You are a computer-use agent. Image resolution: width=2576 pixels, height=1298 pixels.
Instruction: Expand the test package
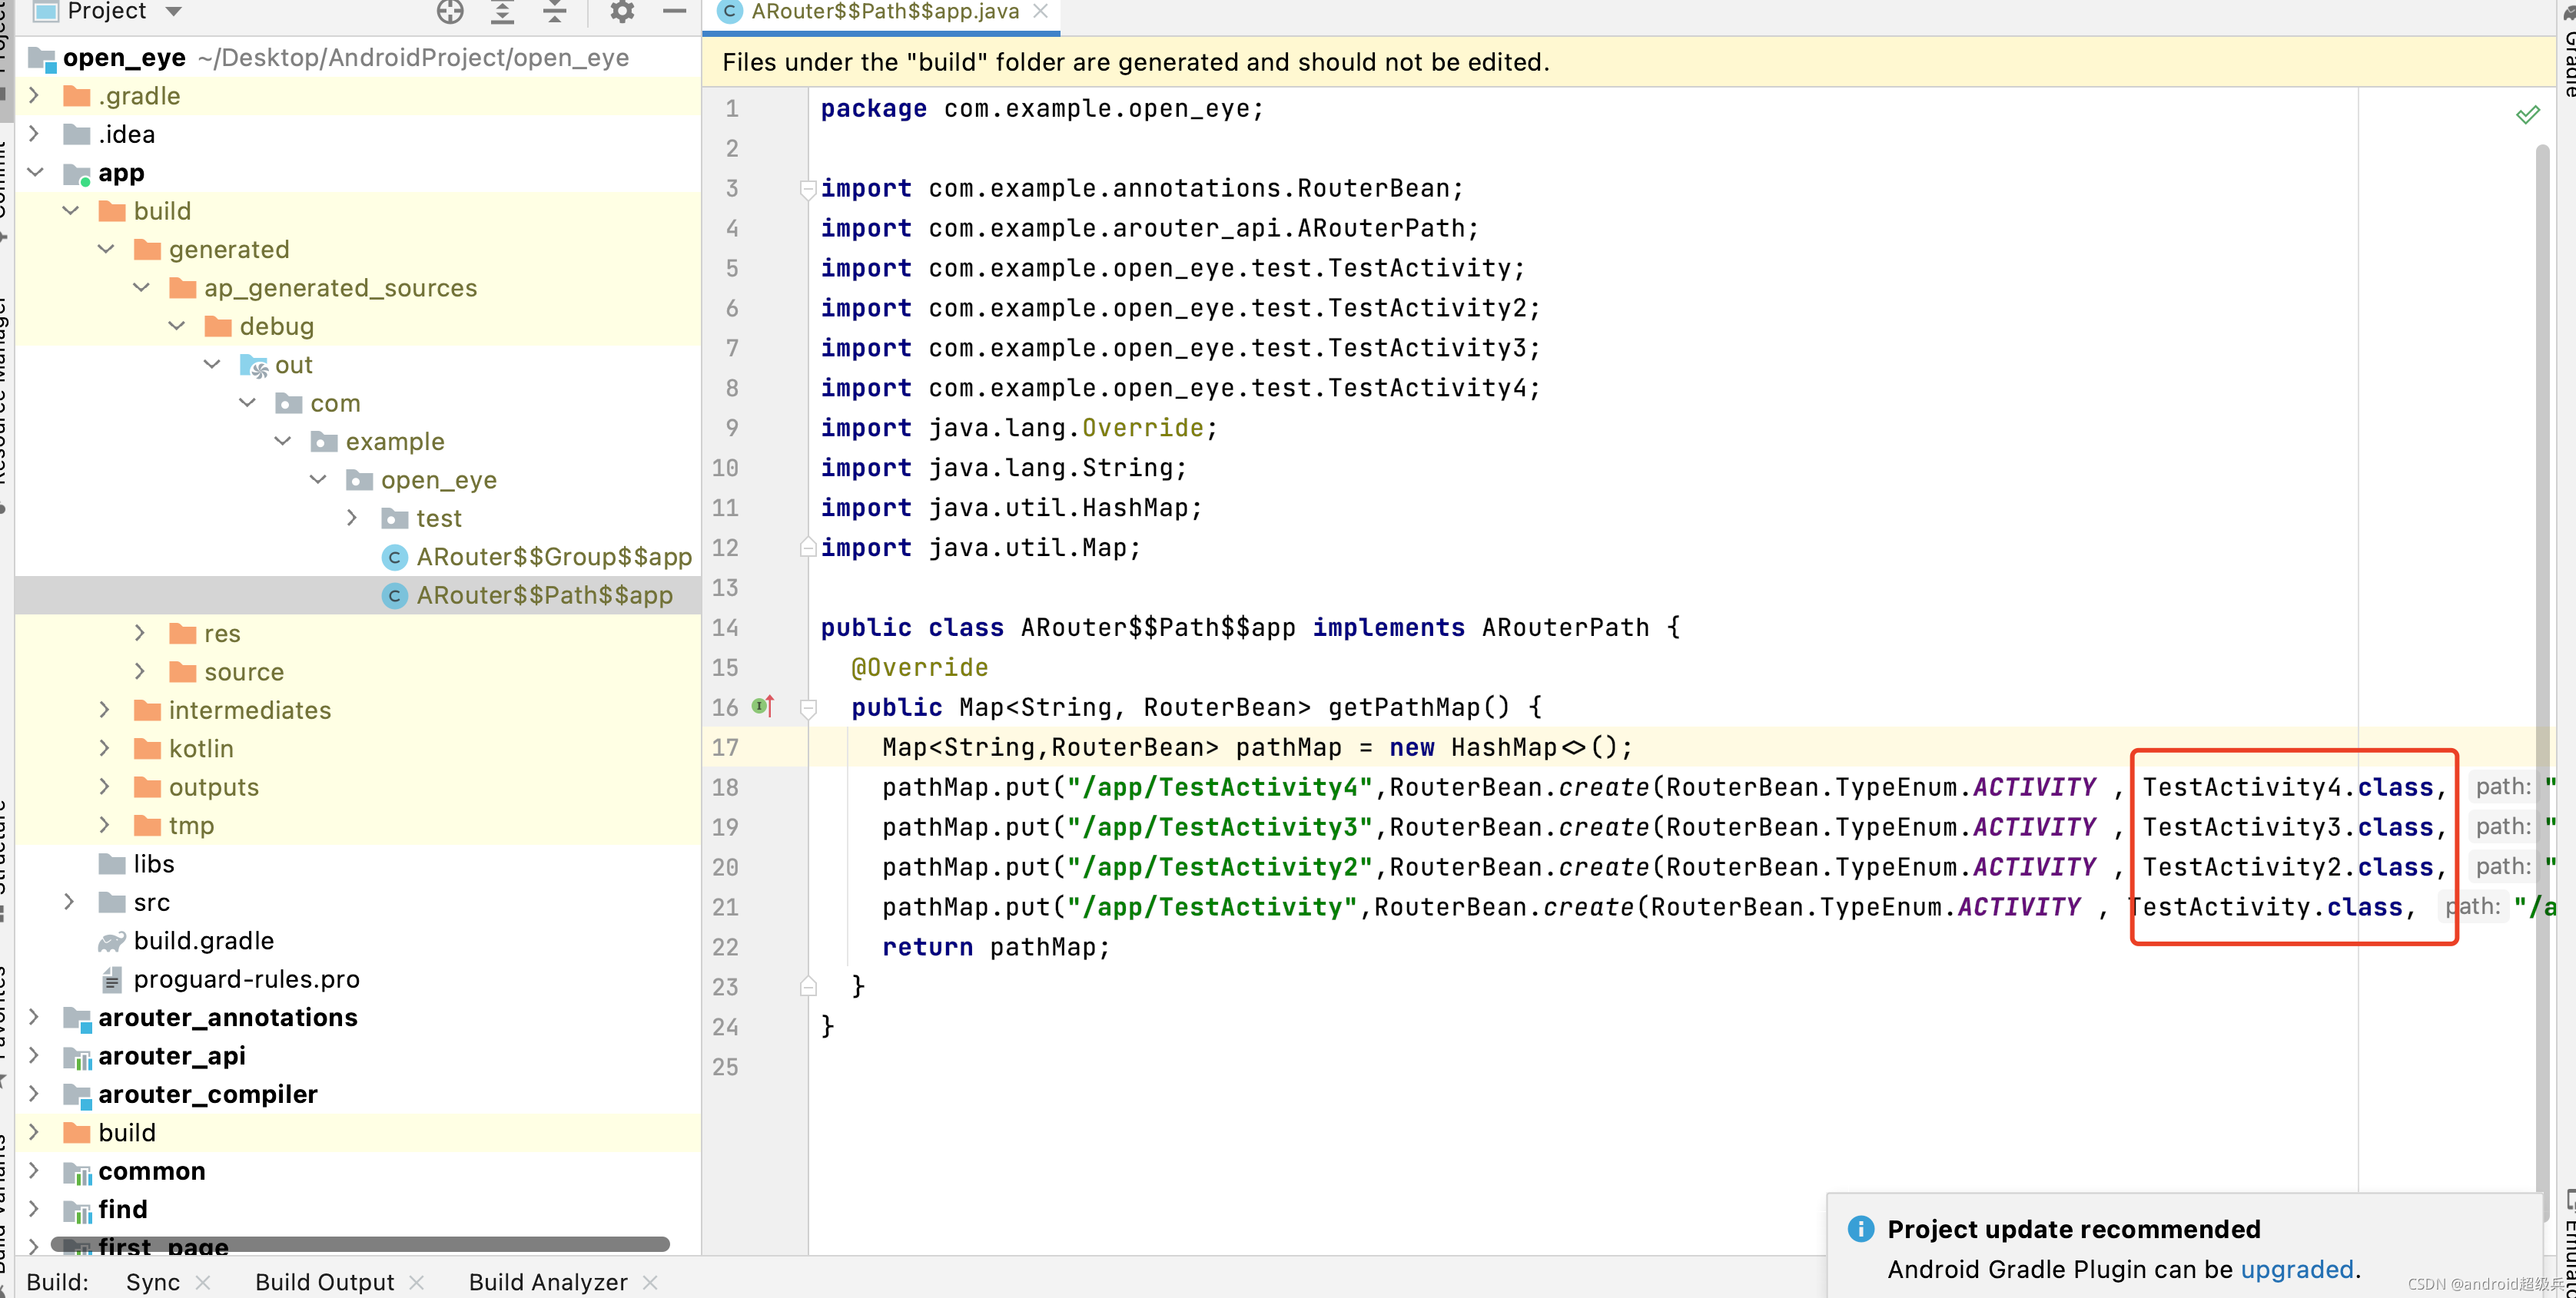tap(352, 518)
